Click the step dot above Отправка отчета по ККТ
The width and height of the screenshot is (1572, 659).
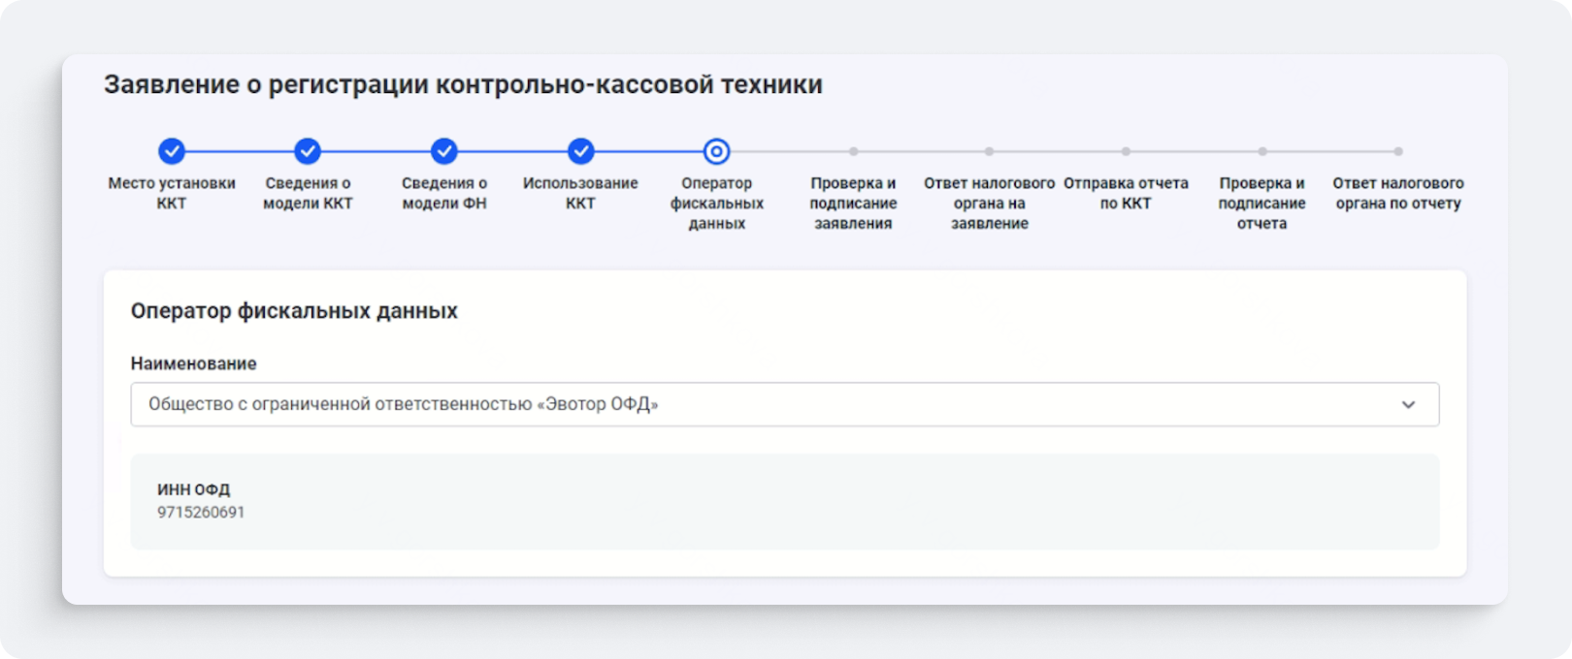[x=1126, y=151]
